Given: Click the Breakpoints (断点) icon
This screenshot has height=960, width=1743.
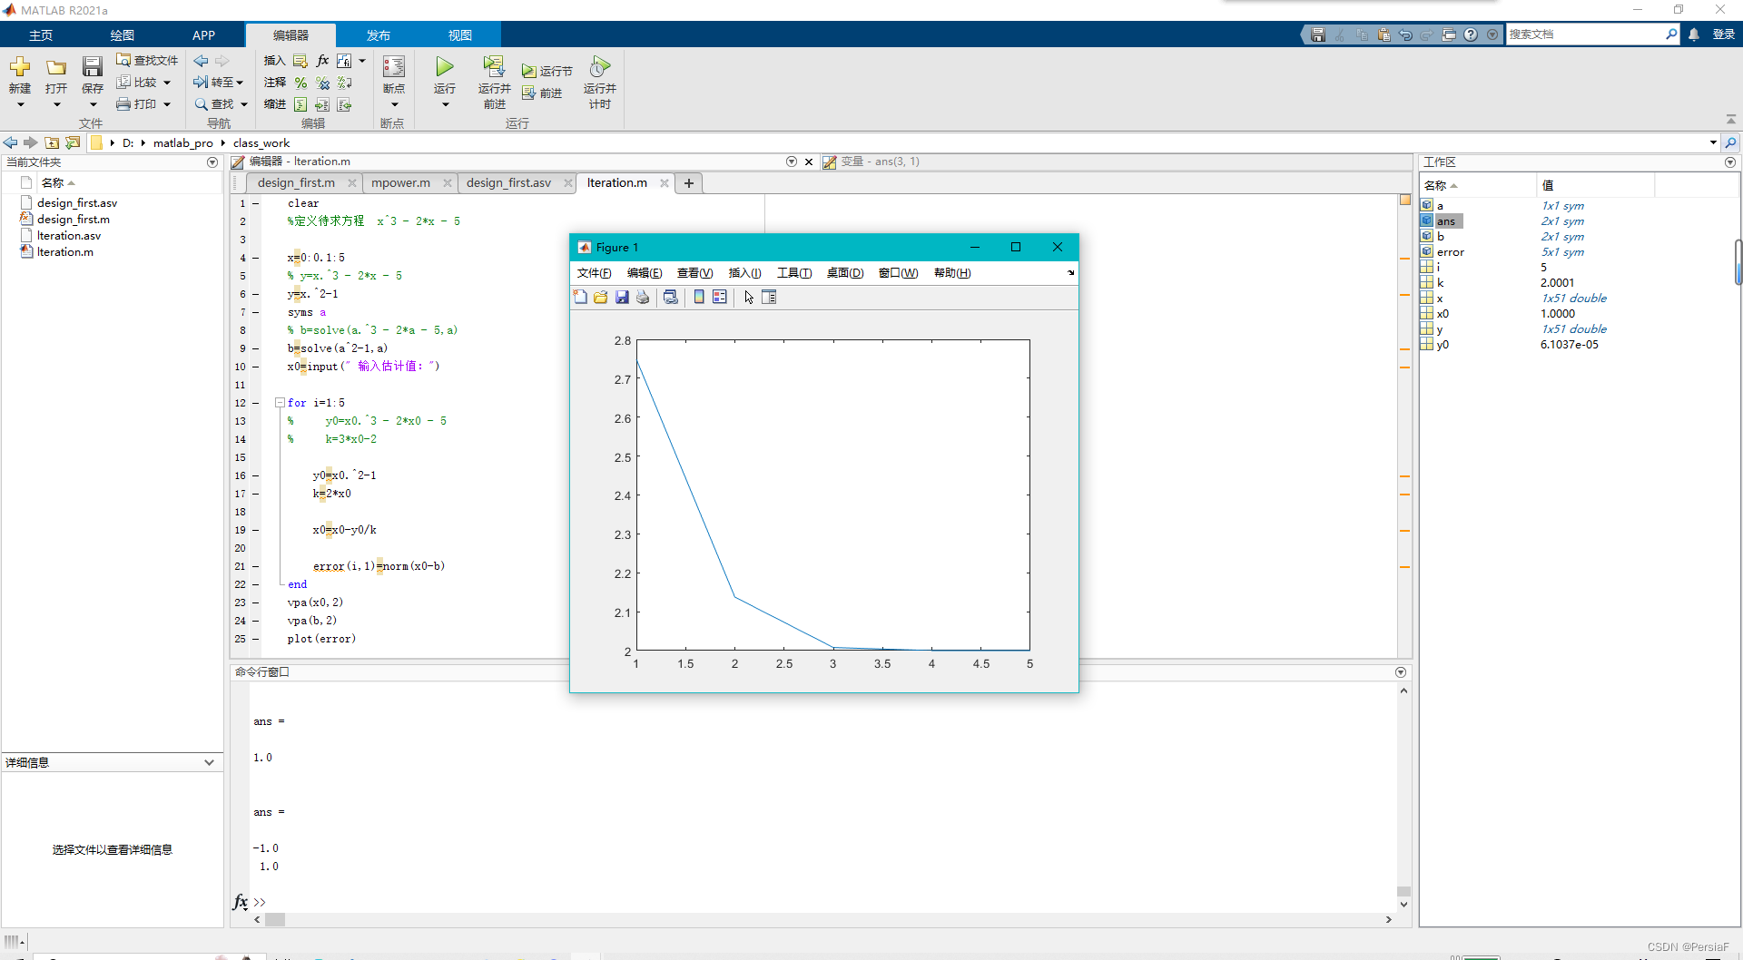Looking at the screenshot, I should (394, 66).
